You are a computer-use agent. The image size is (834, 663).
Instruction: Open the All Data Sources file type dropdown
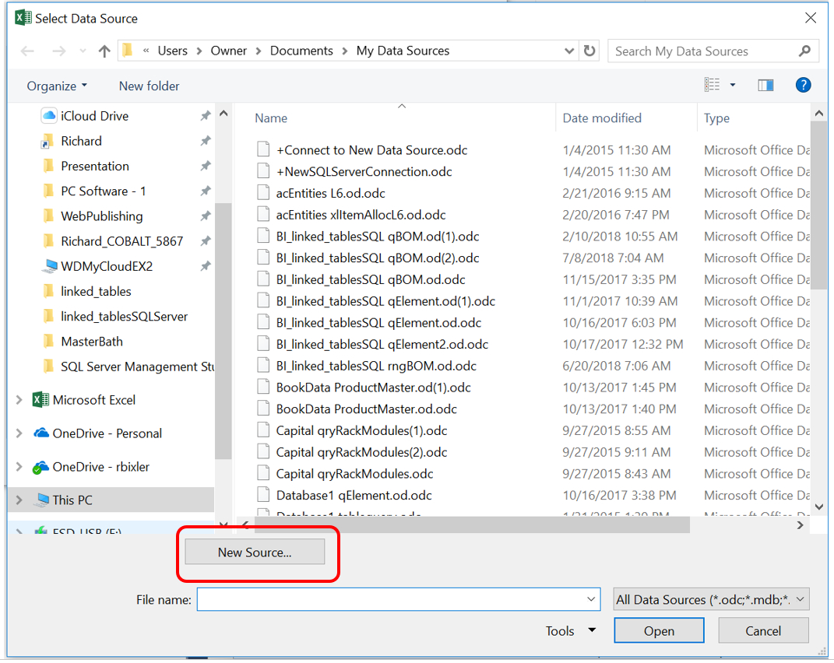point(710,599)
